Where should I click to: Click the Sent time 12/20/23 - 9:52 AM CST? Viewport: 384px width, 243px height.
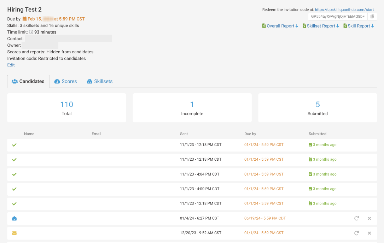point(200,233)
